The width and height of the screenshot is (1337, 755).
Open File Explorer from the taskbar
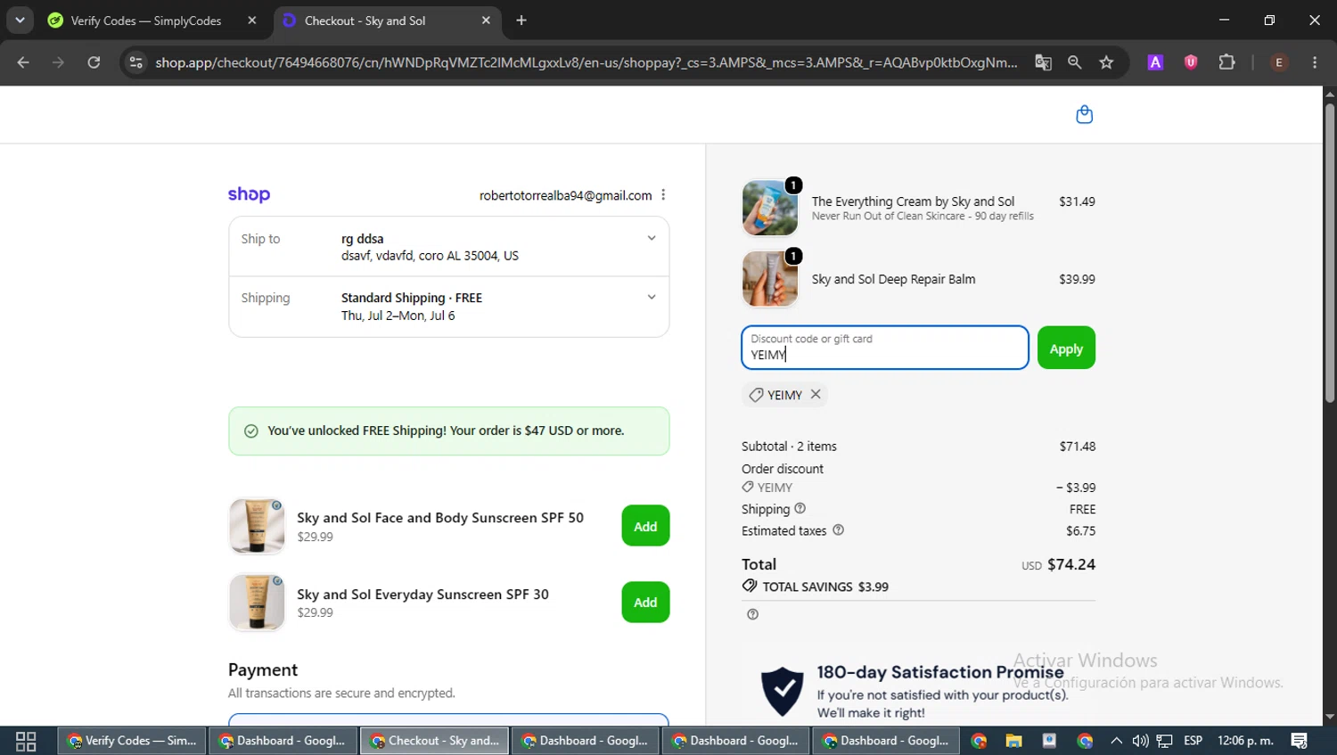[x=1013, y=741]
